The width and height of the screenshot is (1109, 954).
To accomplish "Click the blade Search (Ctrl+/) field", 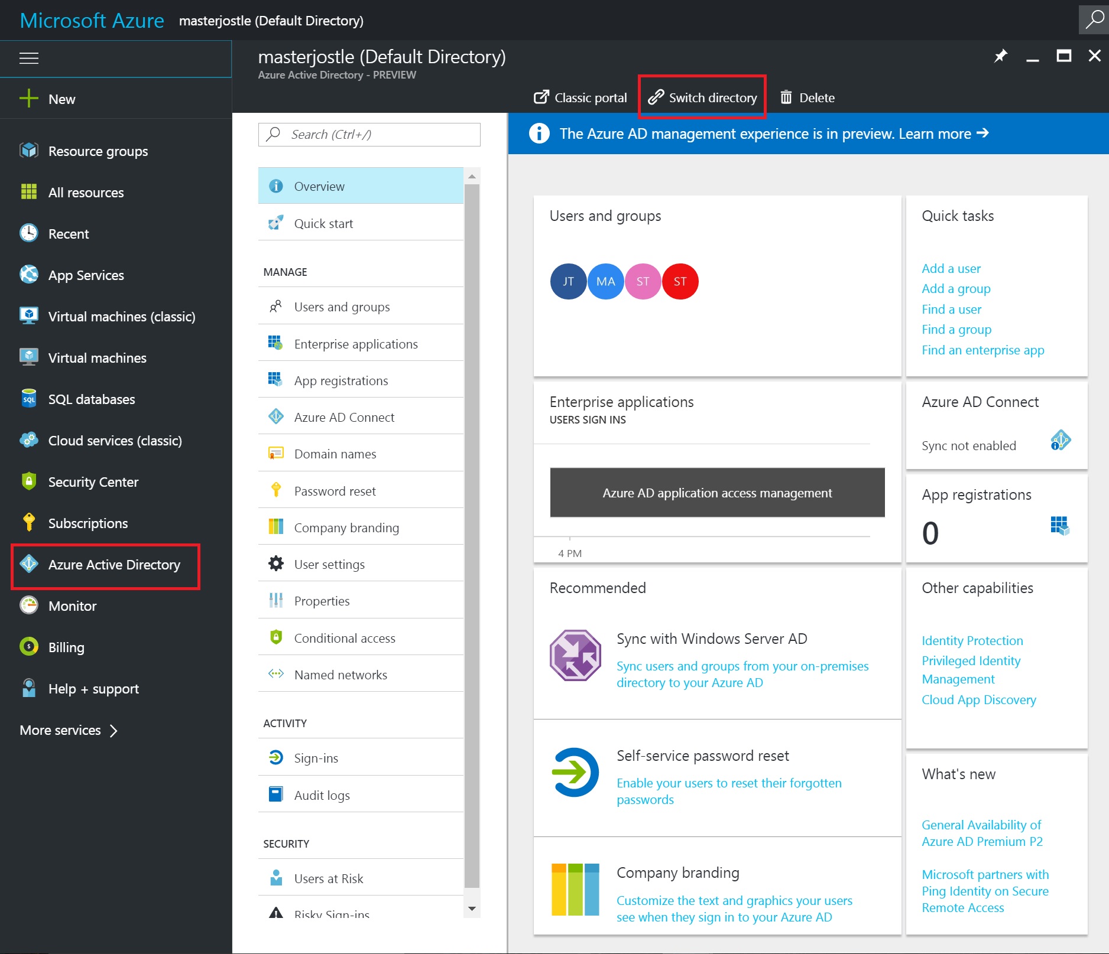I will click(369, 134).
